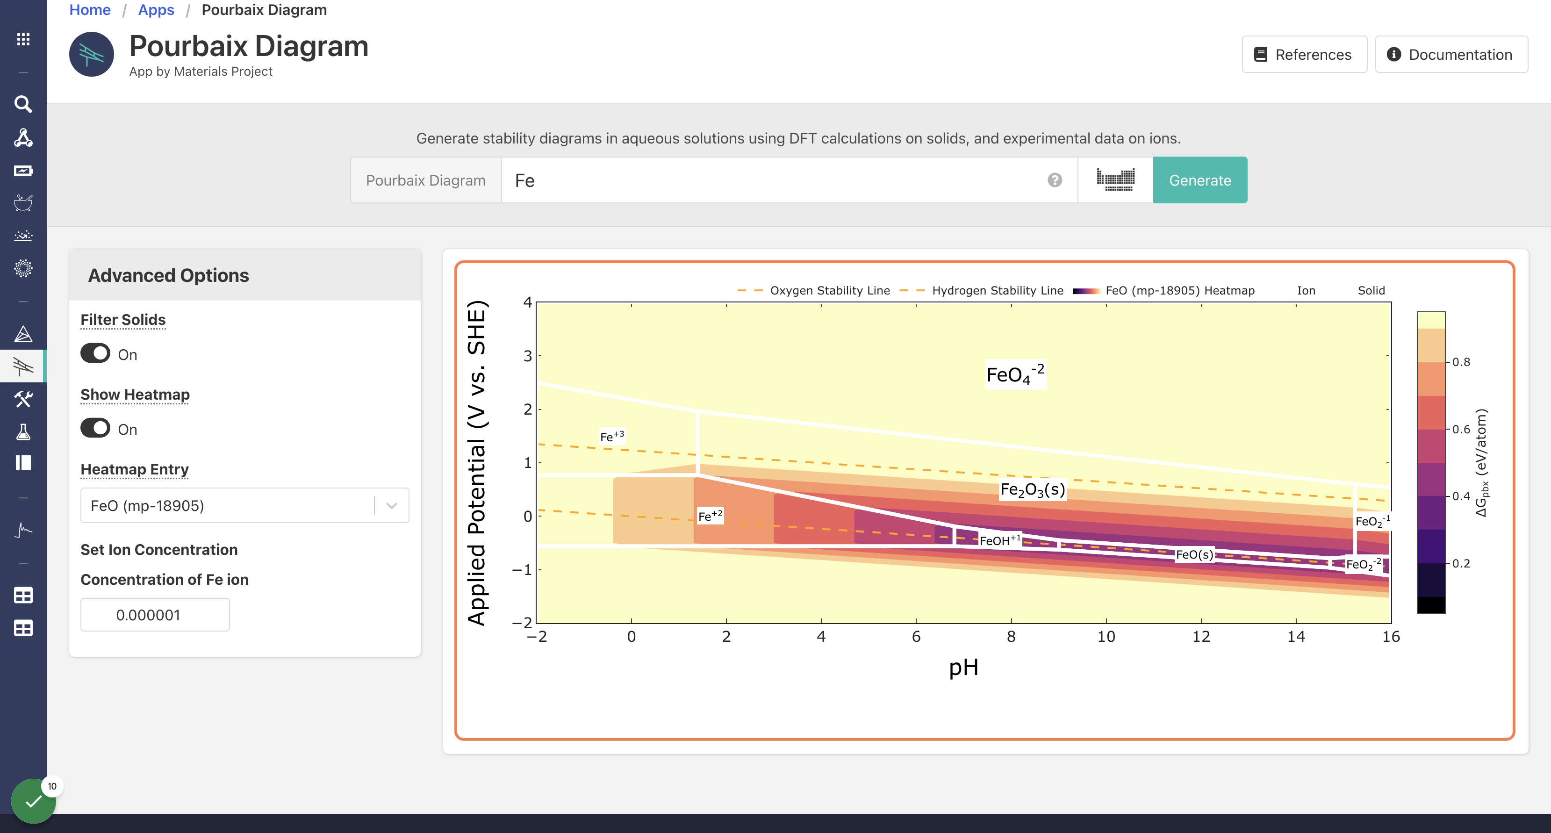Toggle the Filter Solids switch

[x=95, y=353]
